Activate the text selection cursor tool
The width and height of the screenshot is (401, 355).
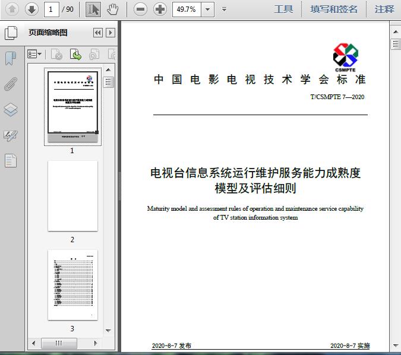(x=93, y=9)
